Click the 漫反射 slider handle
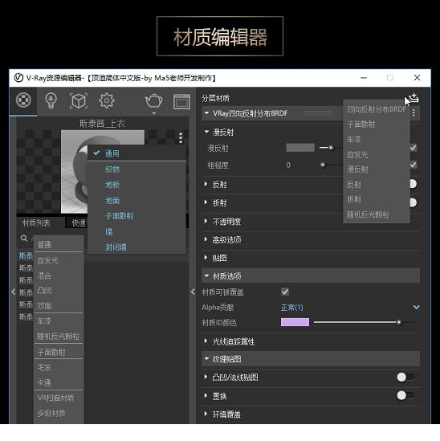Image resolution: width=440 pixels, height=441 pixels. (x=331, y=147)
